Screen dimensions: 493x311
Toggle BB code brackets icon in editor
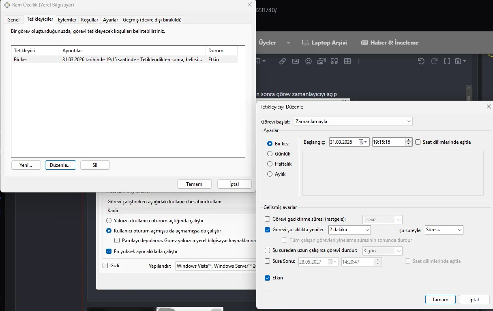click(x=447, y=61)
